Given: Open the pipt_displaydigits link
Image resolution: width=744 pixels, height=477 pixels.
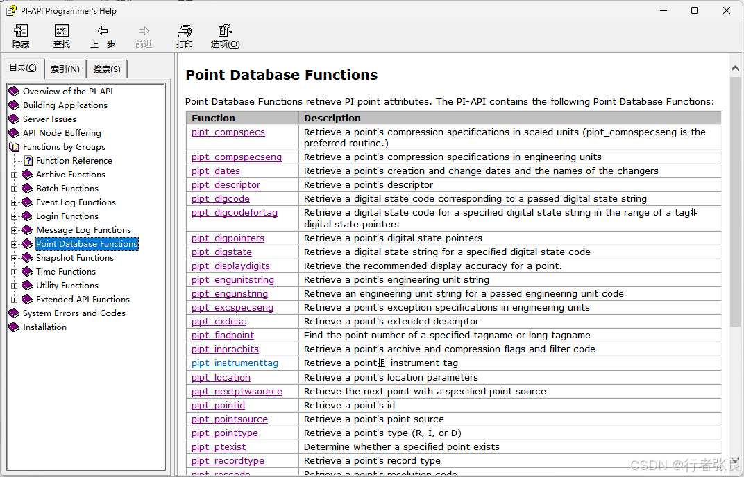Looking at the screenshot, I should (x=230, y=266).
